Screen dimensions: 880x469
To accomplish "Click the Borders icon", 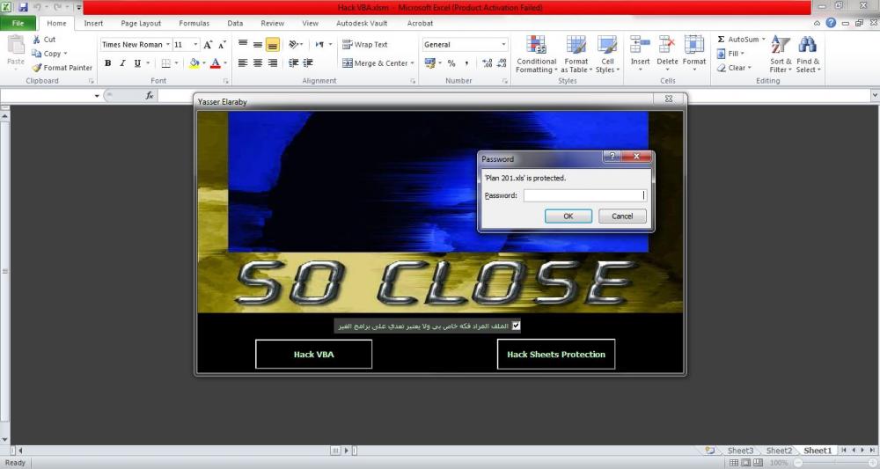I will 165,62.
